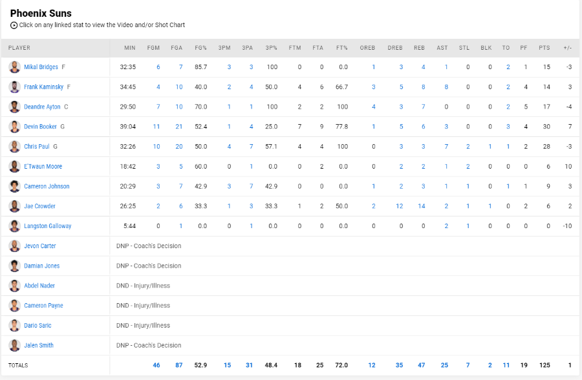Click Dario Saric's headshot
Image resolution: width=582 pixels, height=380 pixels.
pyautogui.click(x=14, y=326)
